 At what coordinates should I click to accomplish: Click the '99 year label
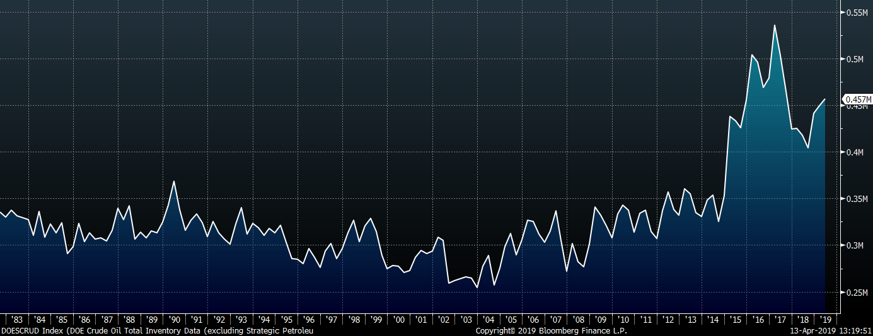[x=377, y=320]
